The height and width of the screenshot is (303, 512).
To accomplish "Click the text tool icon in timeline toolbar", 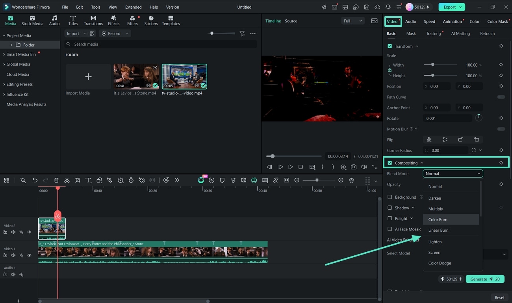I will coord(88,180).
